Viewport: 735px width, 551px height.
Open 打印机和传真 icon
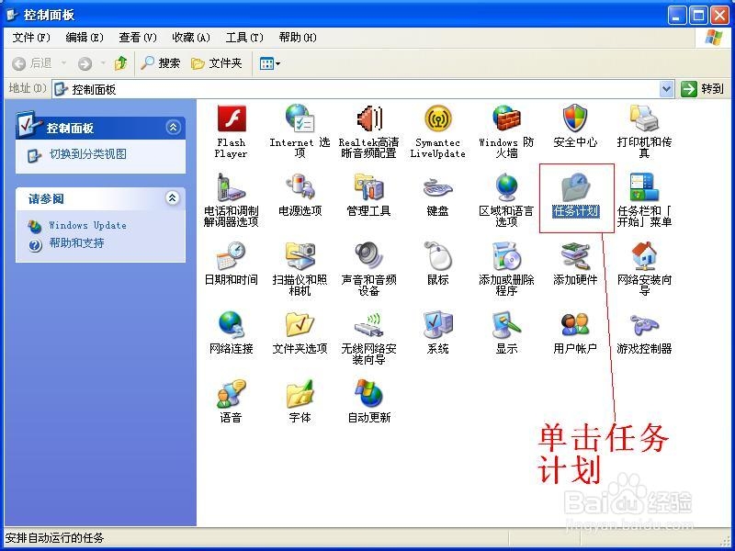click(644, 119)
